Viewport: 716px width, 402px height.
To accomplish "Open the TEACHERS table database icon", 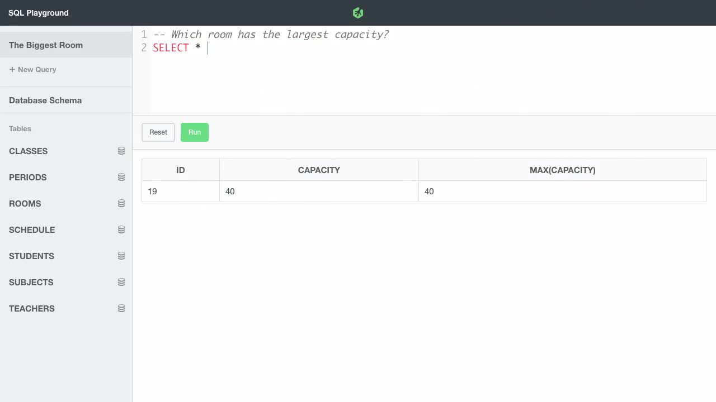I will click(121, 308).
